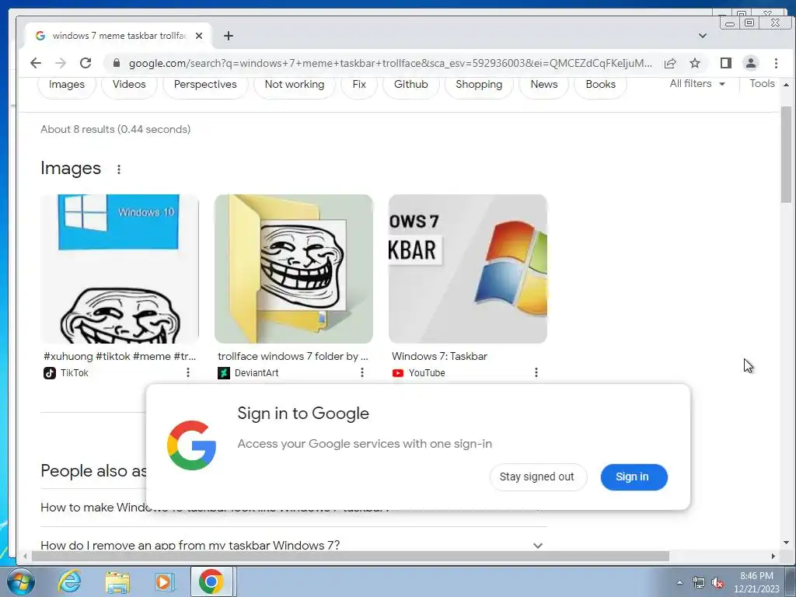Click 'About 8 results' stats text

pos(116,130)
